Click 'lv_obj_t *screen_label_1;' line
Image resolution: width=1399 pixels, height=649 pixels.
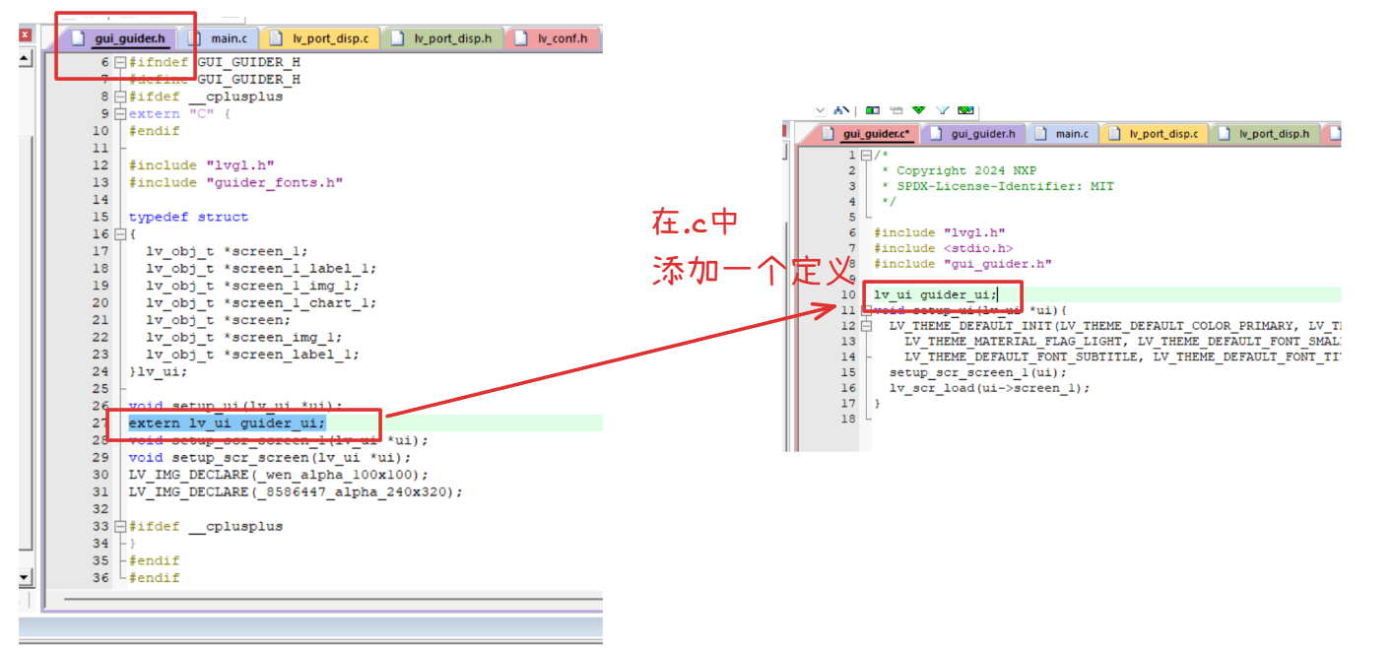coord(253,355)
